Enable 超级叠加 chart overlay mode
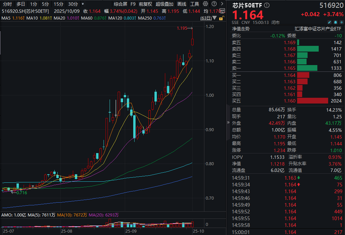Image resolution: width=345 pixels, height=235 pixels. point(165,4)
